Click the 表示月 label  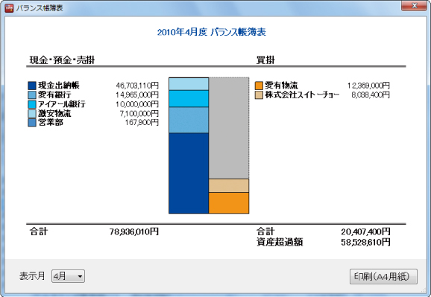click(32, 276)
